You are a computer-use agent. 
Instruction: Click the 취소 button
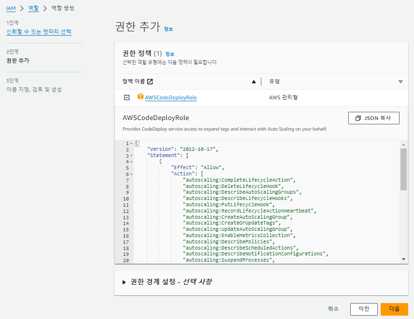coord(333,309)
